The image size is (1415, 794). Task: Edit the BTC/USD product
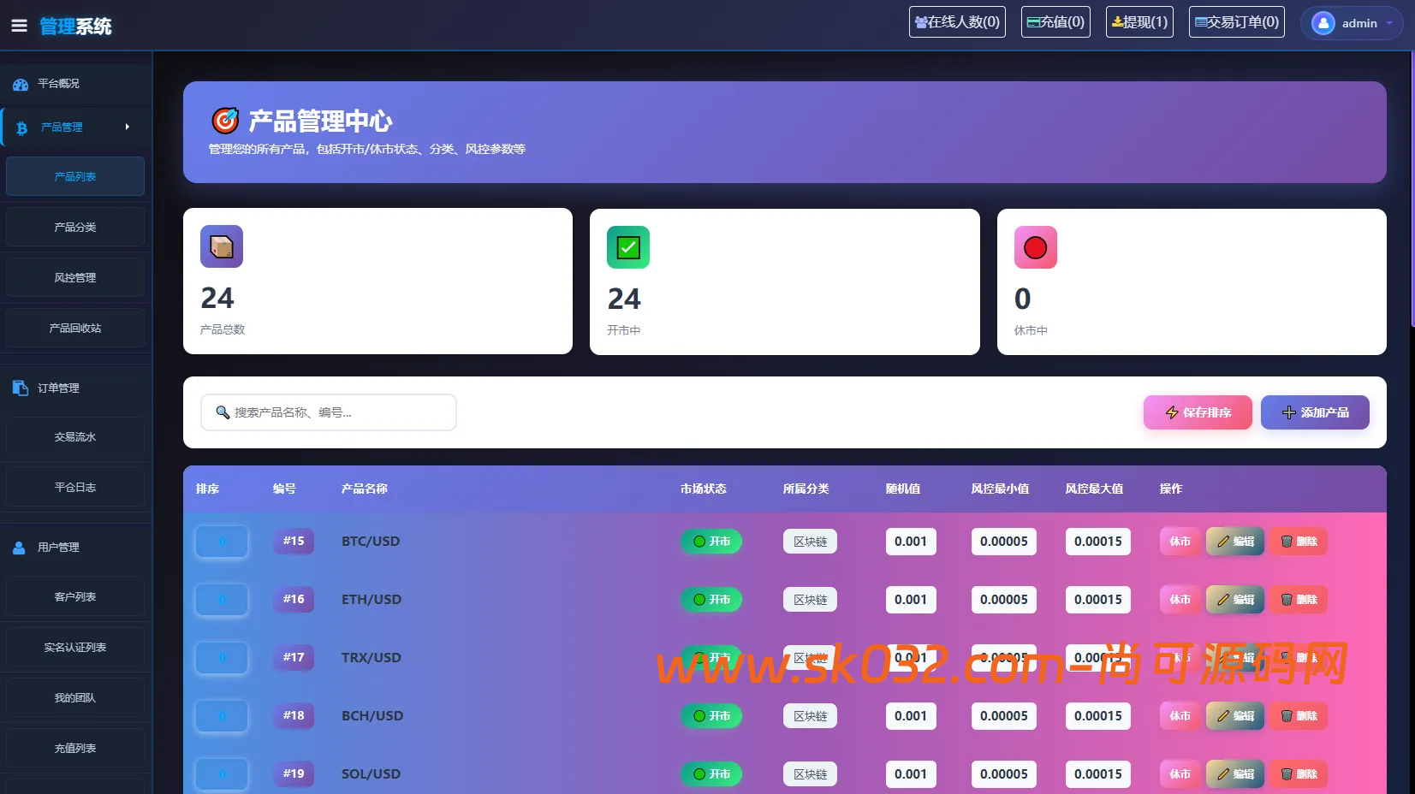1235,542
